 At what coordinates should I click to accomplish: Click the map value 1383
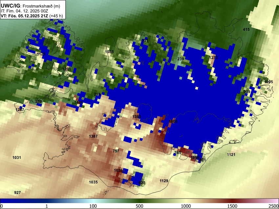pyautogui.click(x=137, y=117)
